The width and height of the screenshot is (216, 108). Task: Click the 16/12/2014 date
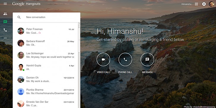point(69,78)
